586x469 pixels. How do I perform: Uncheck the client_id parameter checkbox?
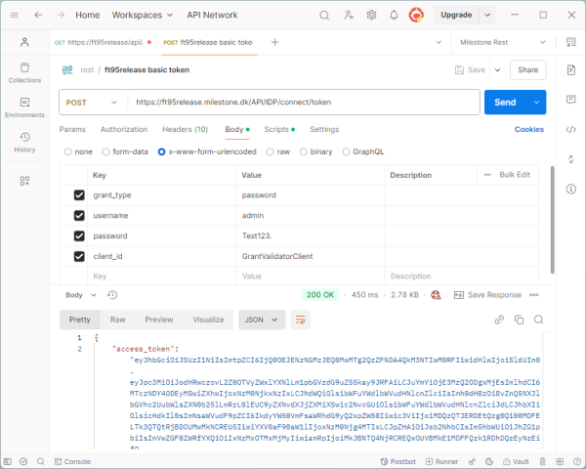click(x=79, y=257)
